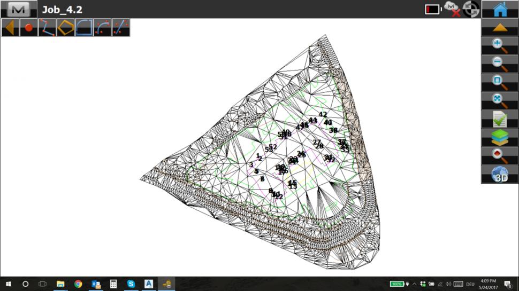
Task: Open the layers panel
Action: [x=500, y=138]
